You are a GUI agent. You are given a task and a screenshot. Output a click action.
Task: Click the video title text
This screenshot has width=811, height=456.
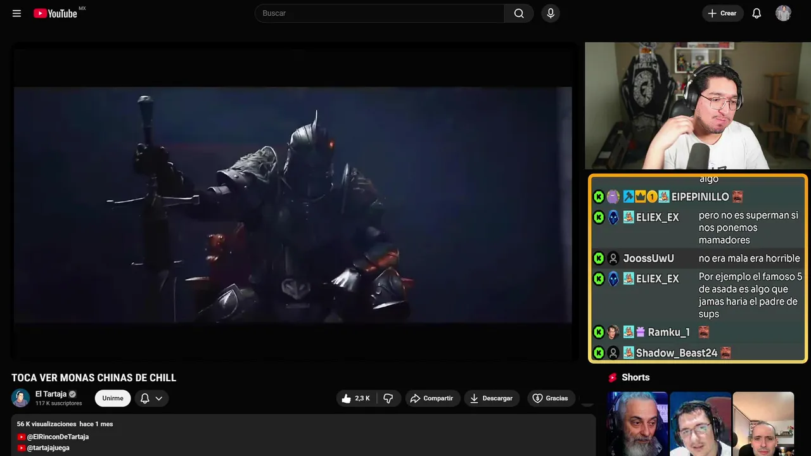pyautogui.click(x=94, y=378)
